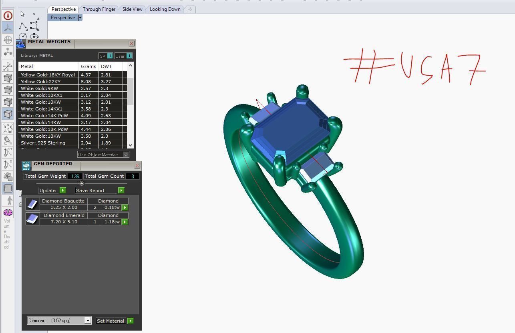
Task: Select the control-point curve edit tool
Action: point(34,26)
